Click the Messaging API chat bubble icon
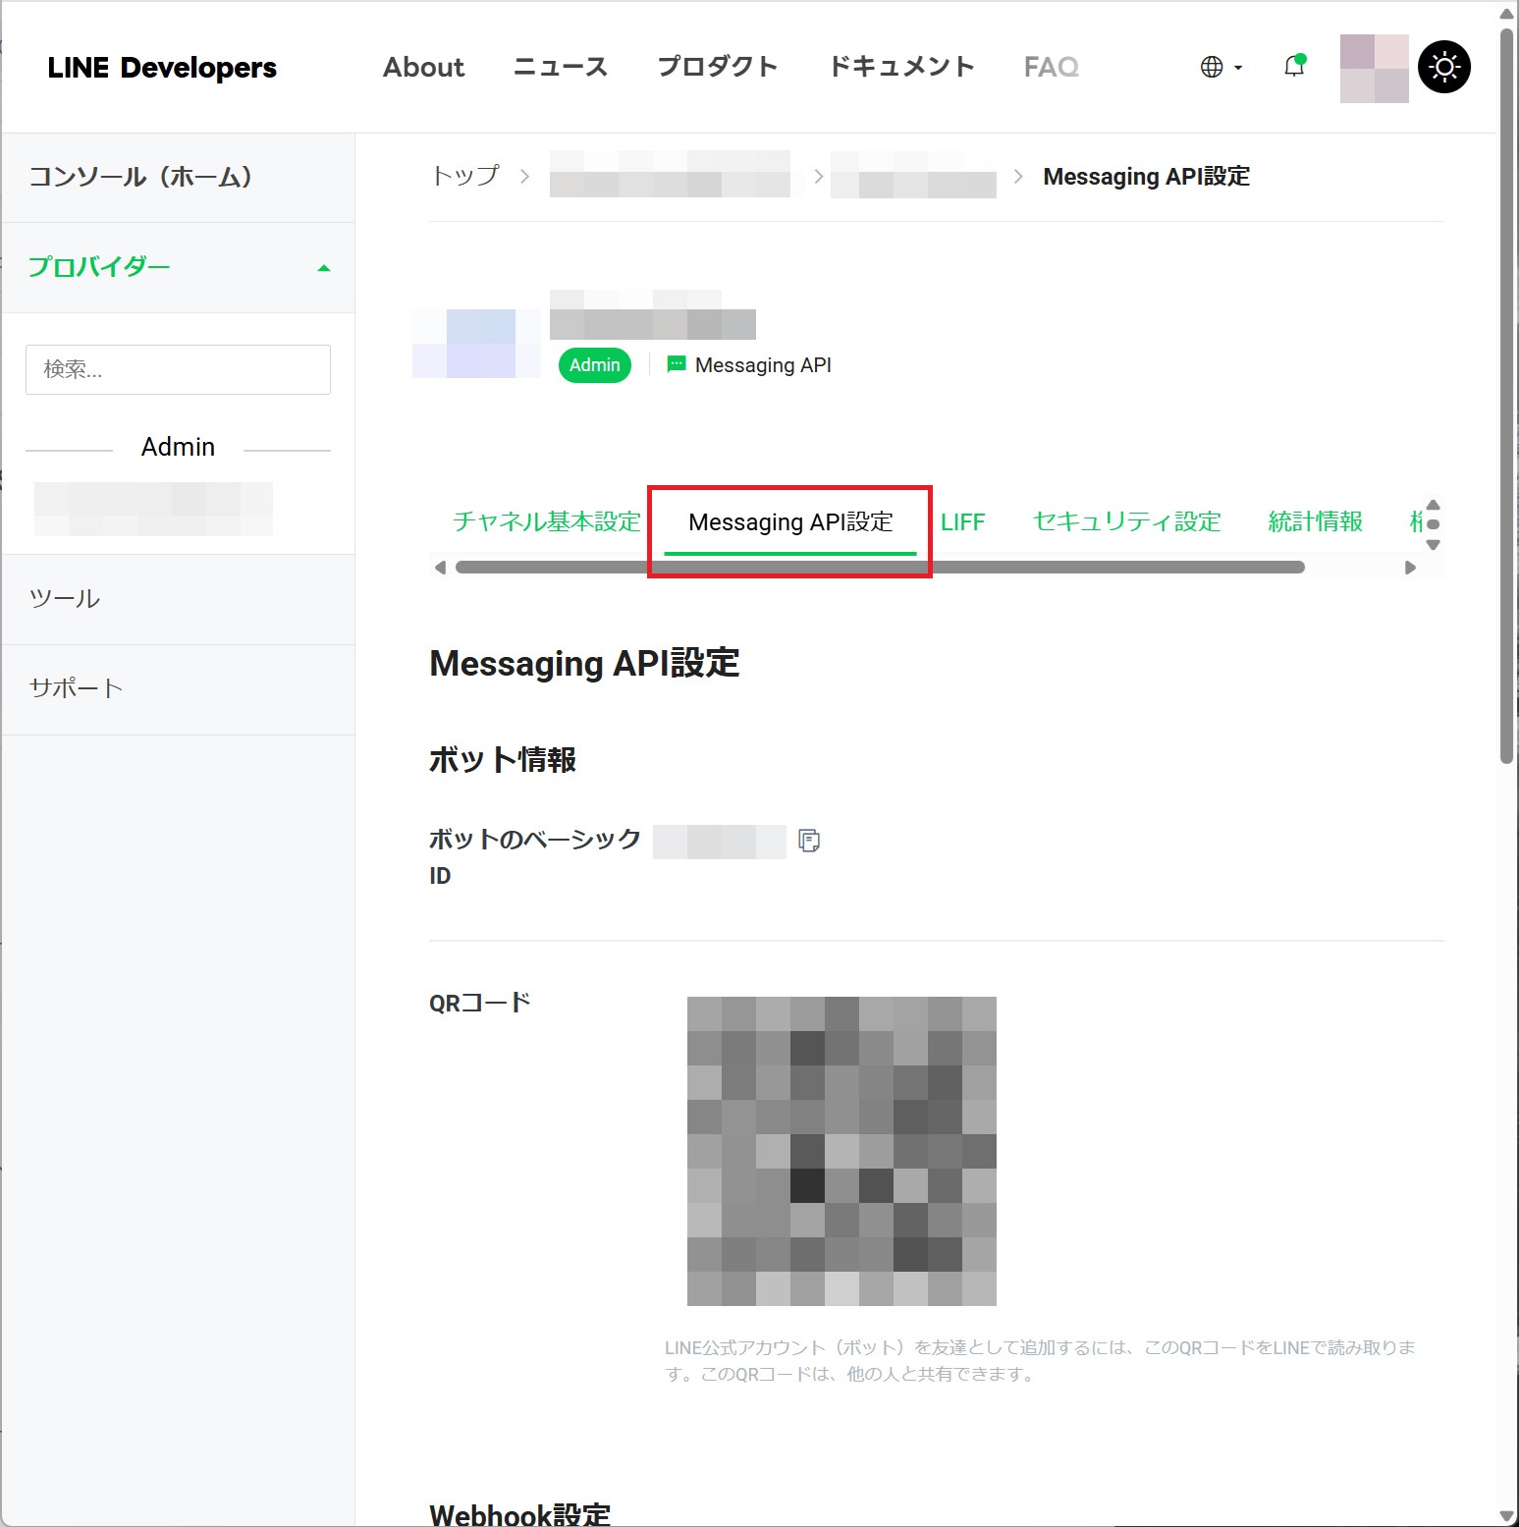Image resolution: width=1519 pixels, height=1527 pixels. [675, 364]
